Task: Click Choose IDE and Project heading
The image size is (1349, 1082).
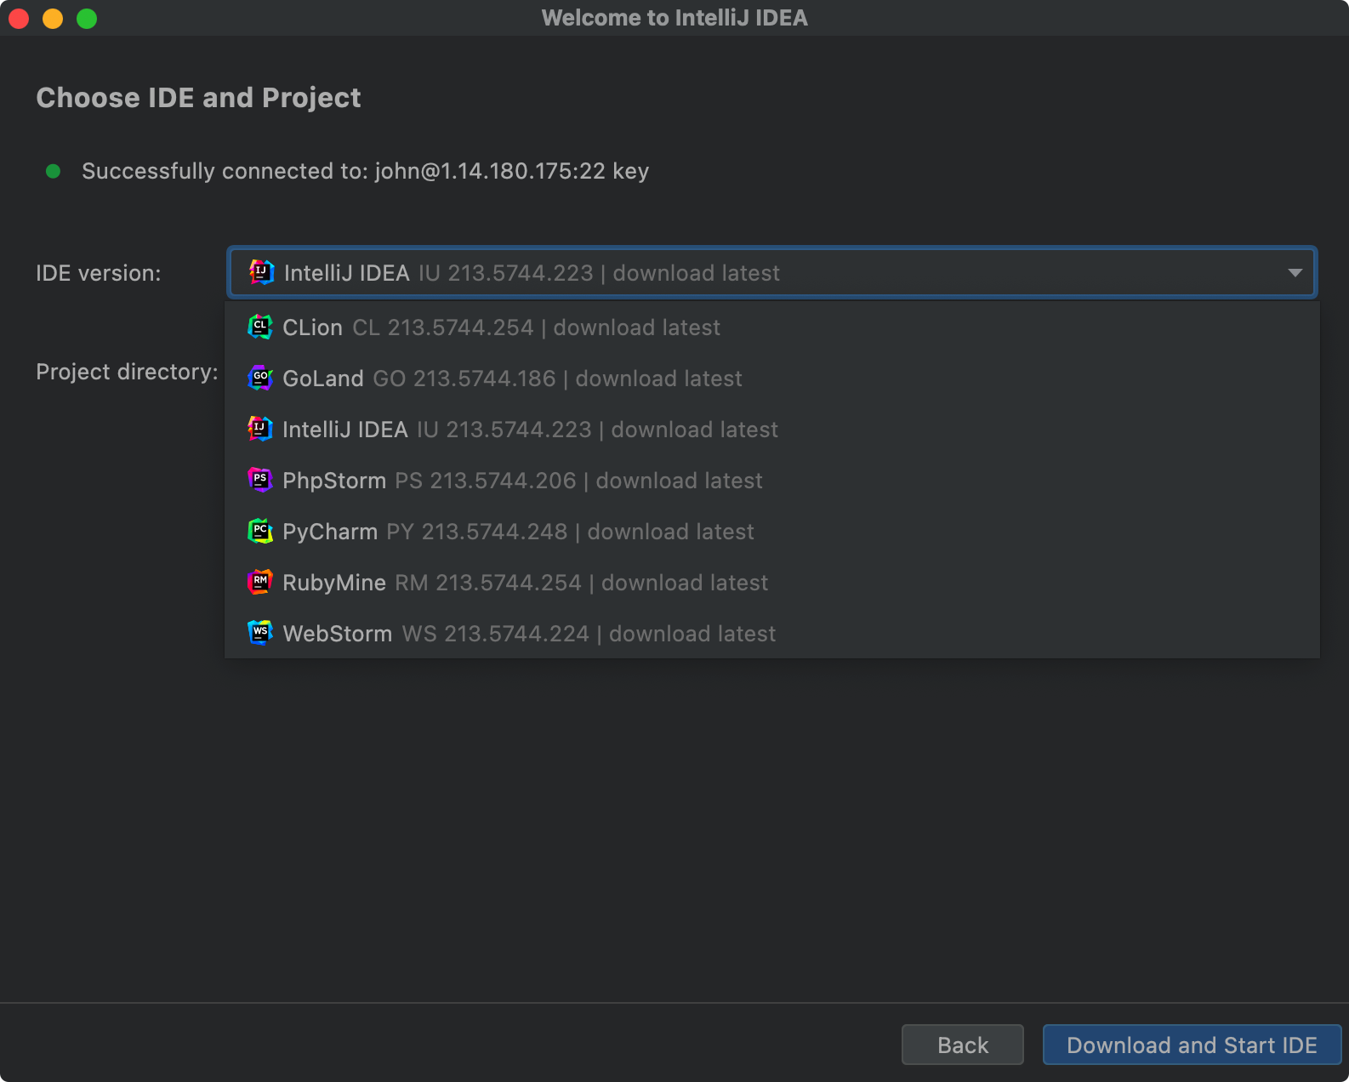Action: coord(198,98)
